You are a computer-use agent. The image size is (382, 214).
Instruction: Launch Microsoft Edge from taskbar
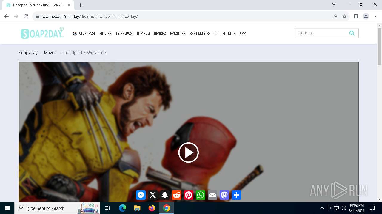(123, 208)
